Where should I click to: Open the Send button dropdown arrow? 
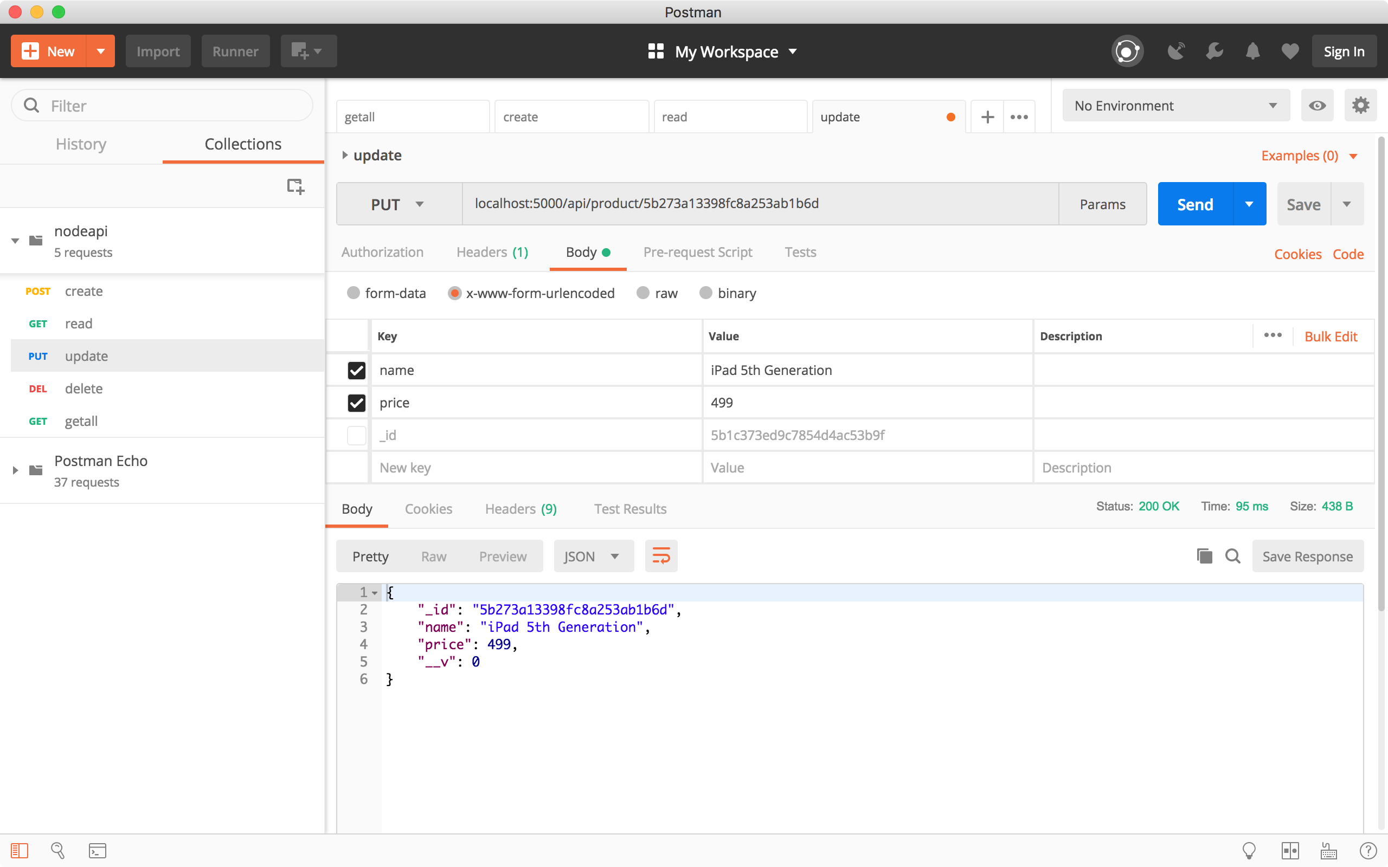click(x=1249, y=204)
